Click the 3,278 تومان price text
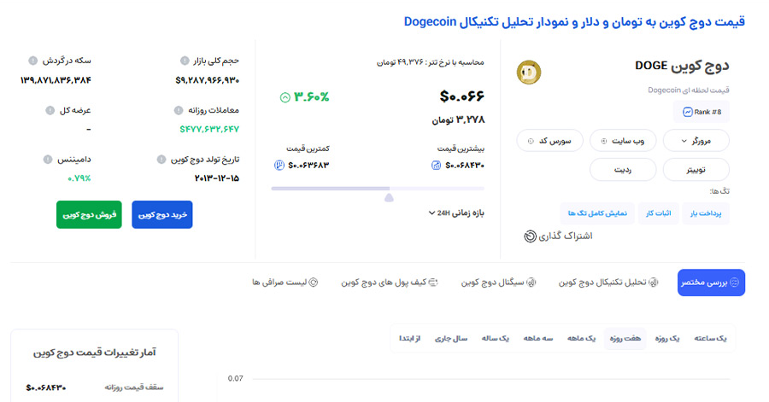 click(458, 120)
